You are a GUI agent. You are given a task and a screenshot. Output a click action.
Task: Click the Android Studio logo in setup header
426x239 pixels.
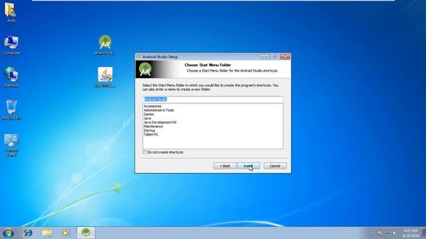(145, 69)
